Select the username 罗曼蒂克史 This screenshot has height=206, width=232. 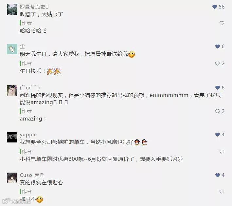(34, 7)
